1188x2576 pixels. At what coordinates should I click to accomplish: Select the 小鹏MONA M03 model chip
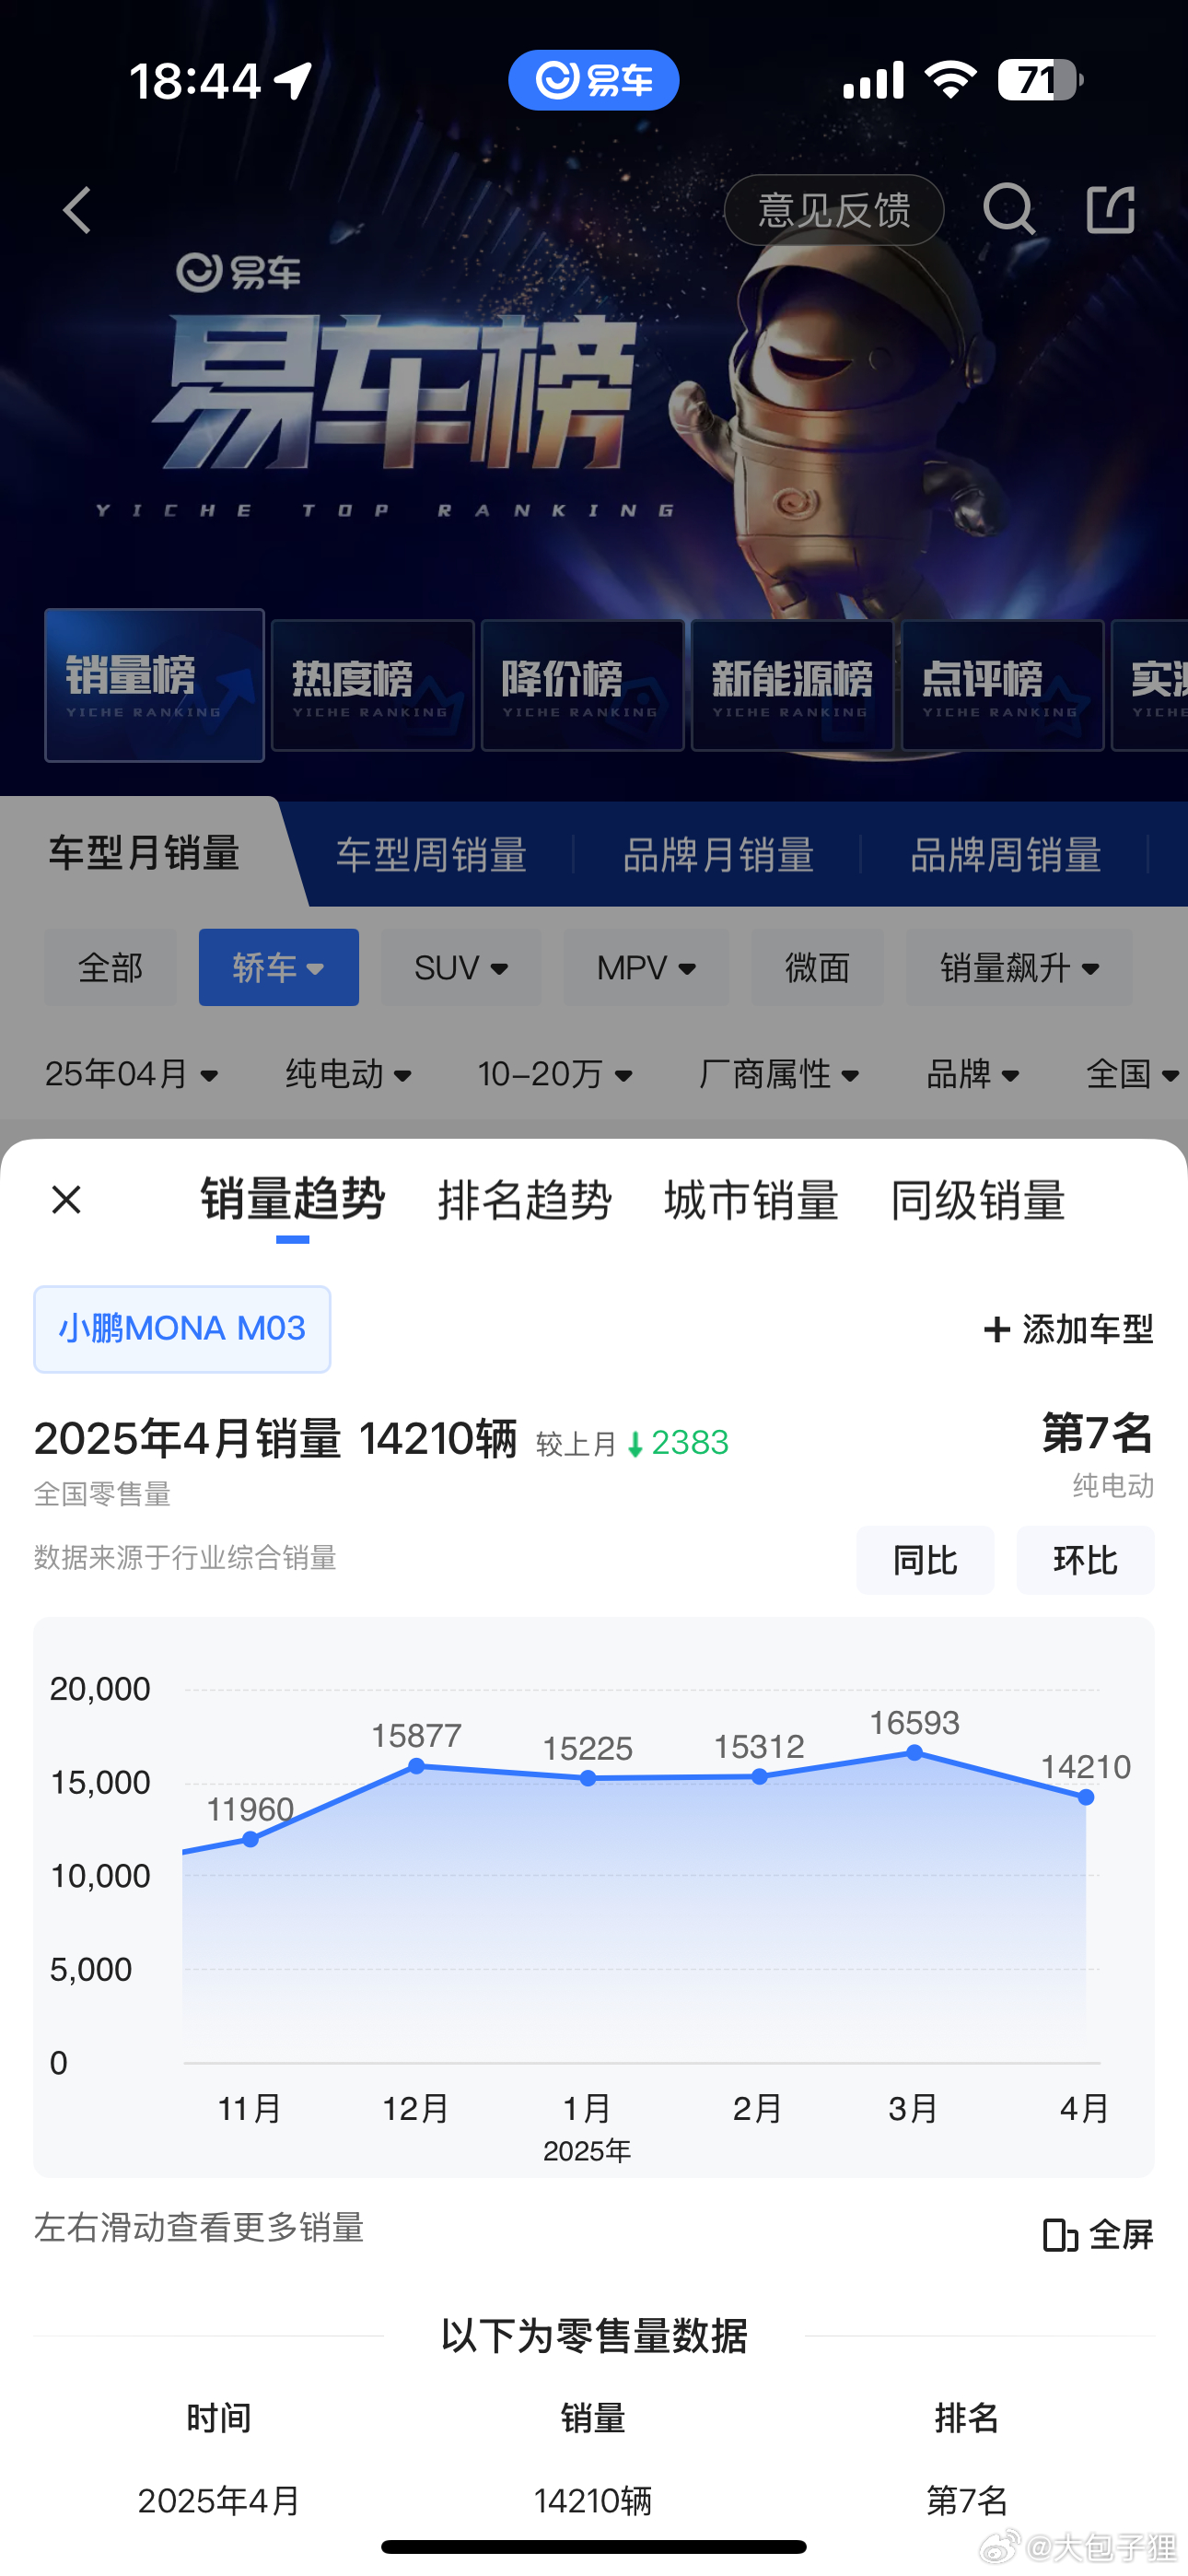[x=182, y=1329]
